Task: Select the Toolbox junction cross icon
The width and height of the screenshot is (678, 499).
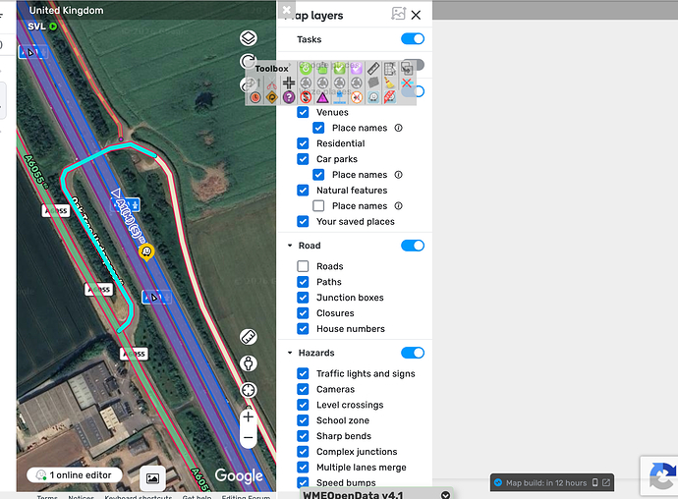Action: tap(289, 83)
